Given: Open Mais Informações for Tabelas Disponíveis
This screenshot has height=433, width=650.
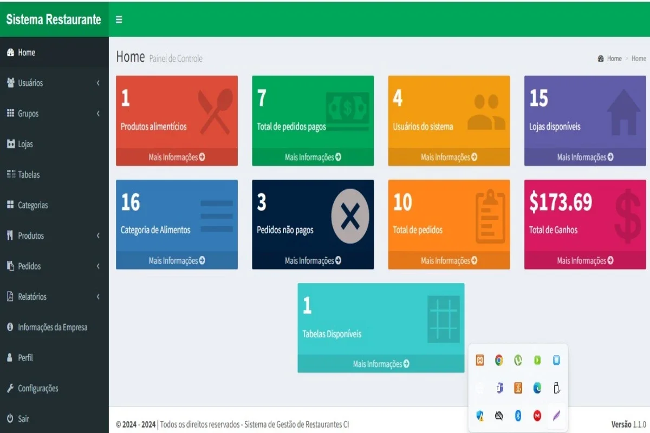Looking at the screenshot, I should (x=381, y=364).
